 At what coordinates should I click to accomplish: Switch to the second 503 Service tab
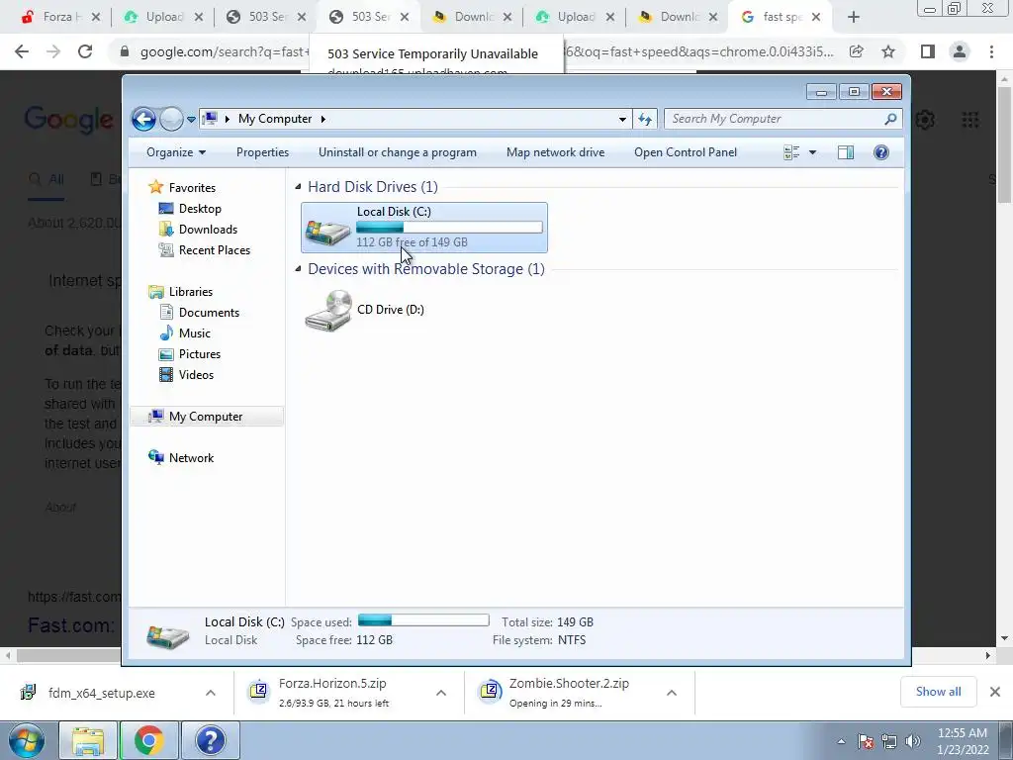point(370,17)
